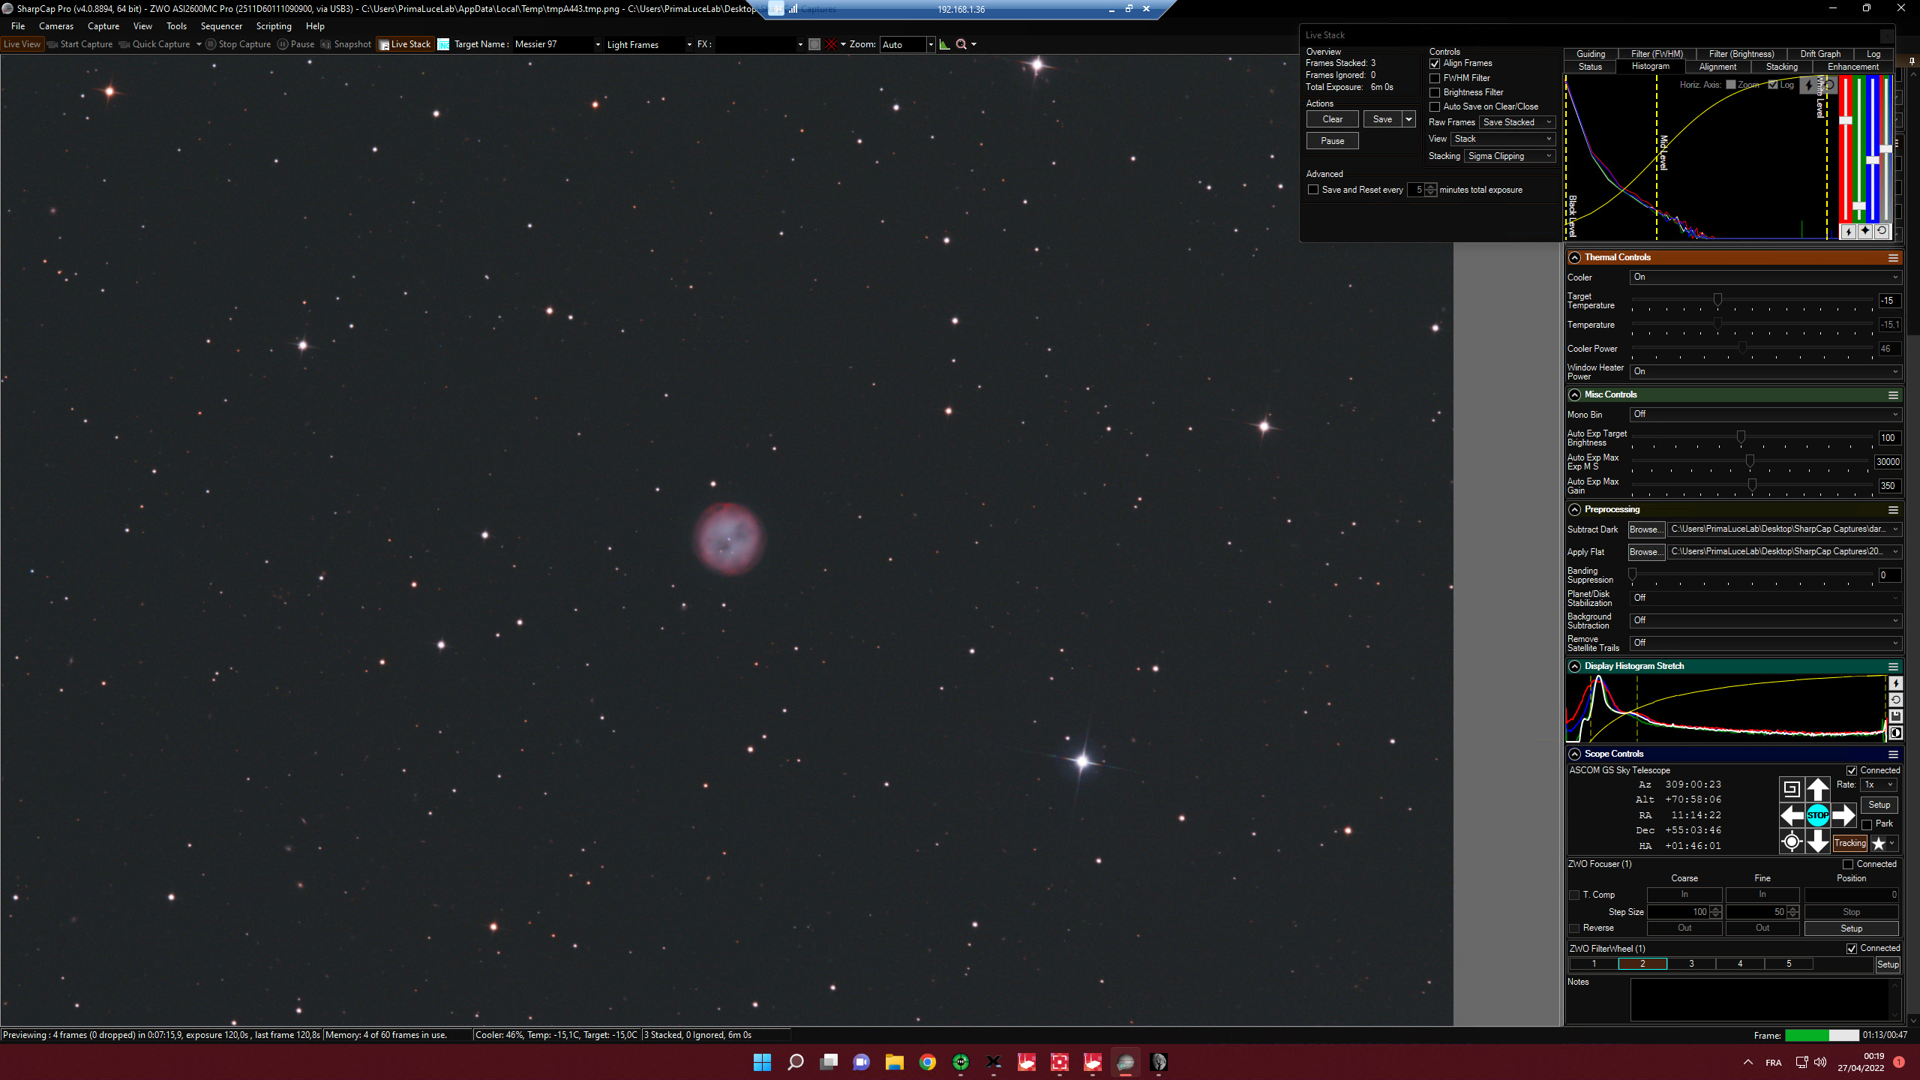The height and width of the screenshot is (1080, 1920).
Task: Open the Cooler On dropdown
Action: click(1765, 277)
